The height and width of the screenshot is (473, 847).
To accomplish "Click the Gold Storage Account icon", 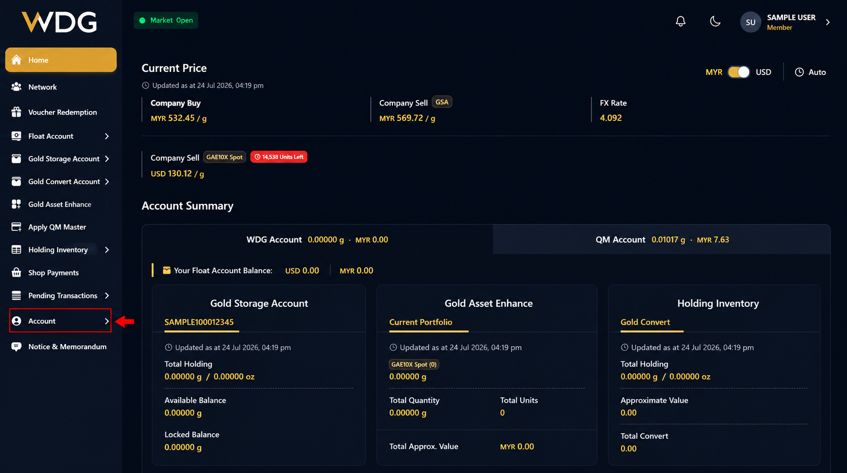I will pos(17,159).
